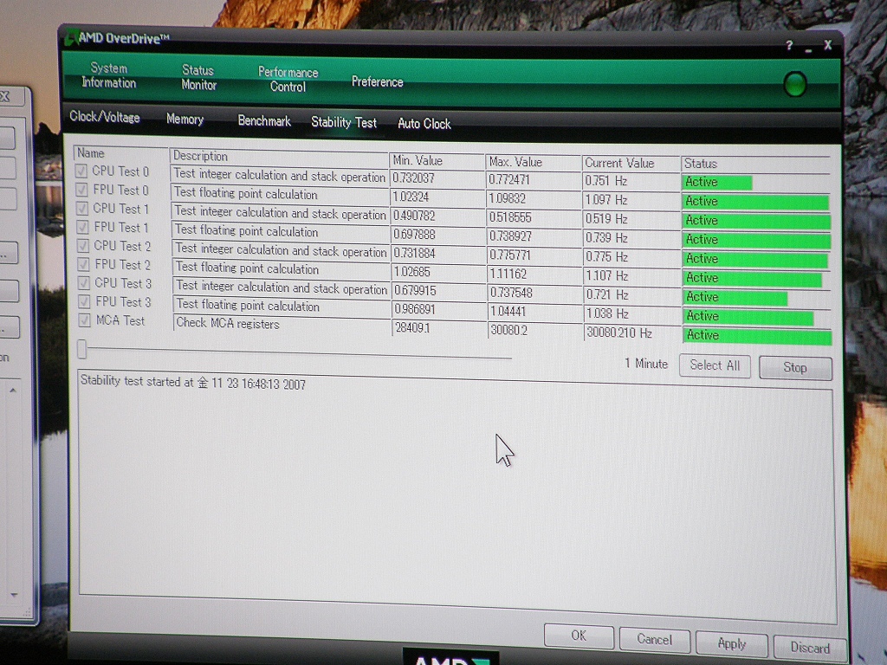This screenshot has width=887, height=665.
Task: Stop the running stability test
Action: (795, 367)
